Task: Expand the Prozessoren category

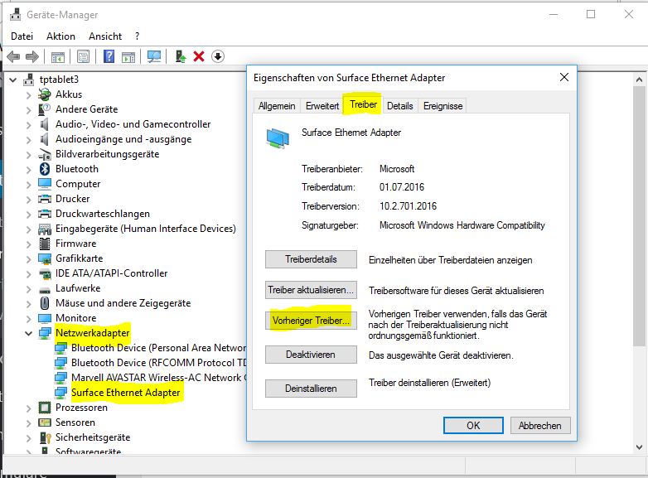Action: [28, 408]
